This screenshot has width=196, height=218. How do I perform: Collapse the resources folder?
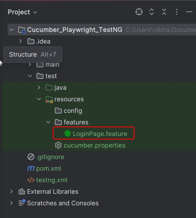[39, 99]
